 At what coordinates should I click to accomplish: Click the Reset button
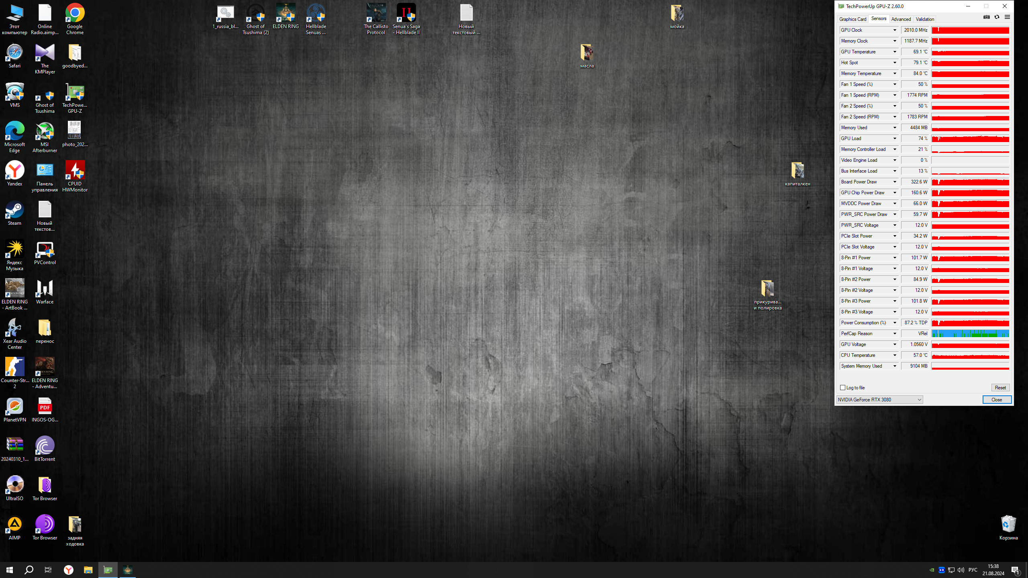click(x=1000, y=388)
